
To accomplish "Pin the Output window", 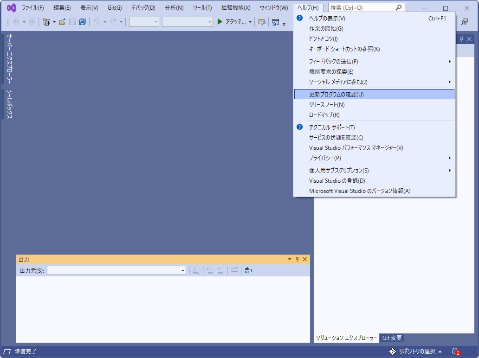I will [297, 259].
